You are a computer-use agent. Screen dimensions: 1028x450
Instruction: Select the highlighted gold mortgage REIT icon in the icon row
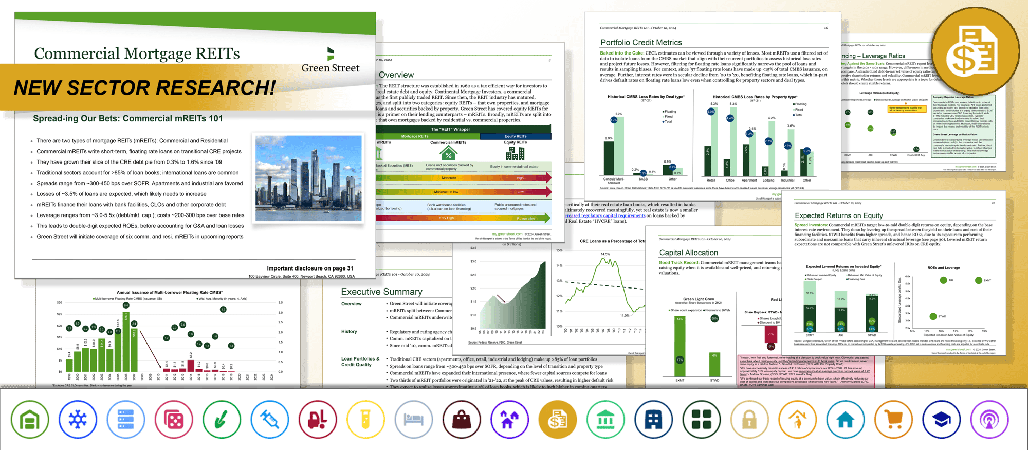[x=558, y=420]
